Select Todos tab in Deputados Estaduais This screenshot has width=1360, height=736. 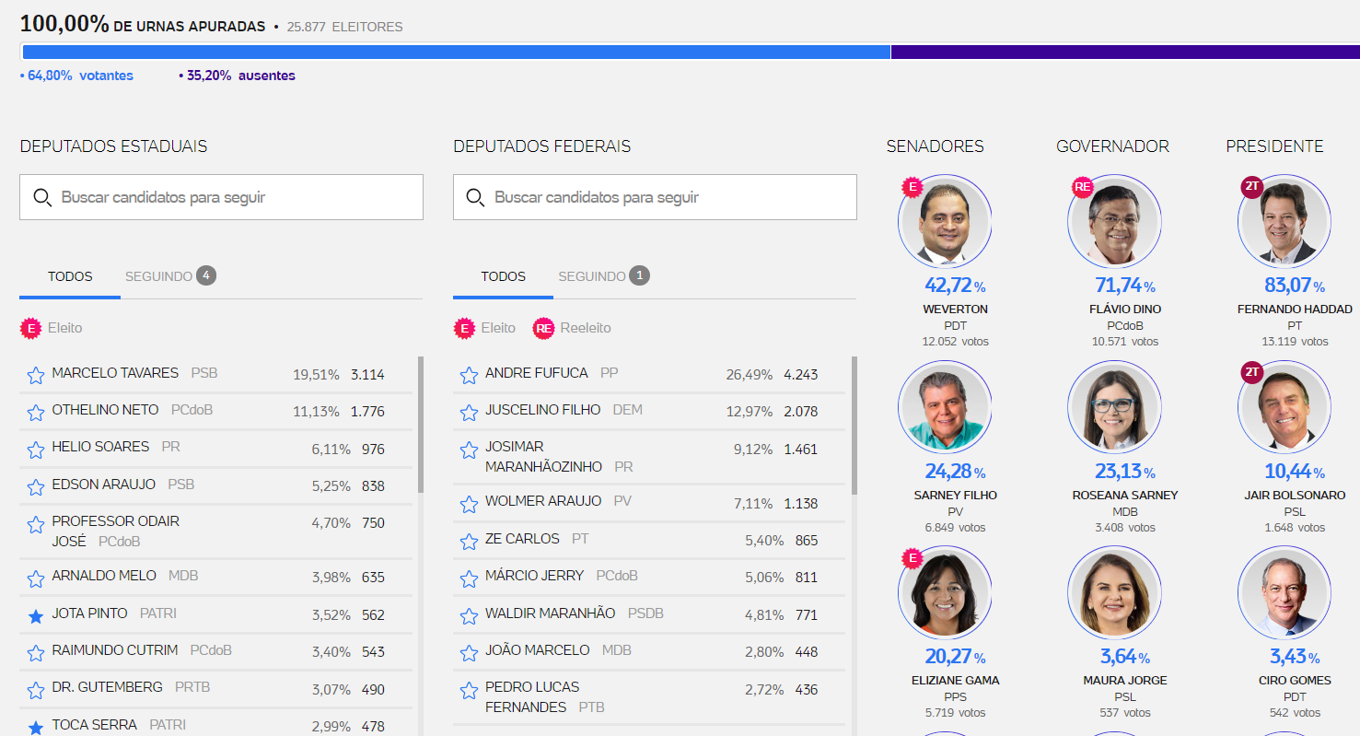point(70,276)
